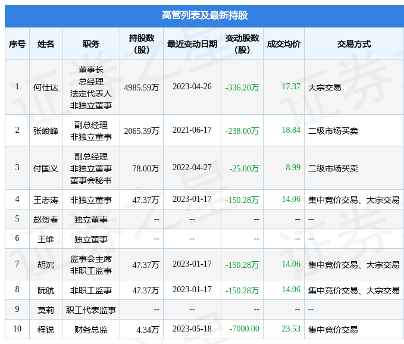Click change value -7000.00

click(x=245, y=329)
